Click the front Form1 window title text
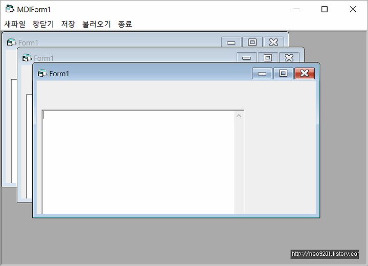 [59, 74]
